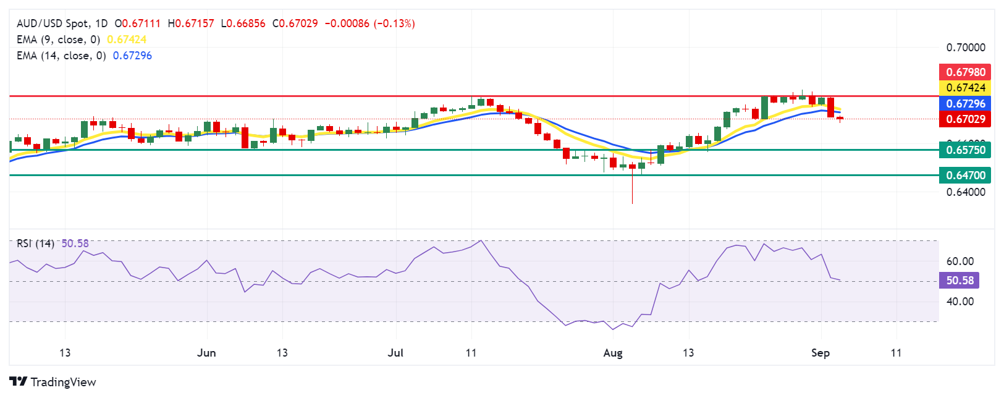The width and height of the screenshot is (1004, 398).
Task: Click the blue 0.67296 EMA price tag
Action: [965, 103]
